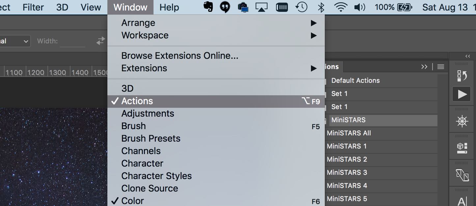Viewport: 476px width, 206px height.
Task: Choose Brush Presets in the Window menu
Action: [x=216, y=139]
